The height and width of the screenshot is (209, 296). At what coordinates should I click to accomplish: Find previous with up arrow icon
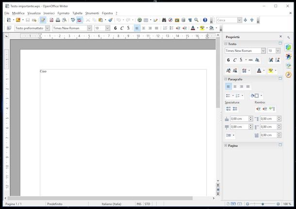click(252, 20)
